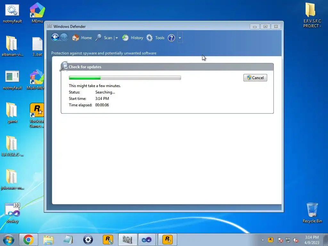Open the Action Center flag tray icon

(280, 240)
